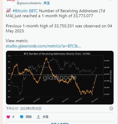
Task: Click the blue reply speech bubble icon
Action: 22,117
